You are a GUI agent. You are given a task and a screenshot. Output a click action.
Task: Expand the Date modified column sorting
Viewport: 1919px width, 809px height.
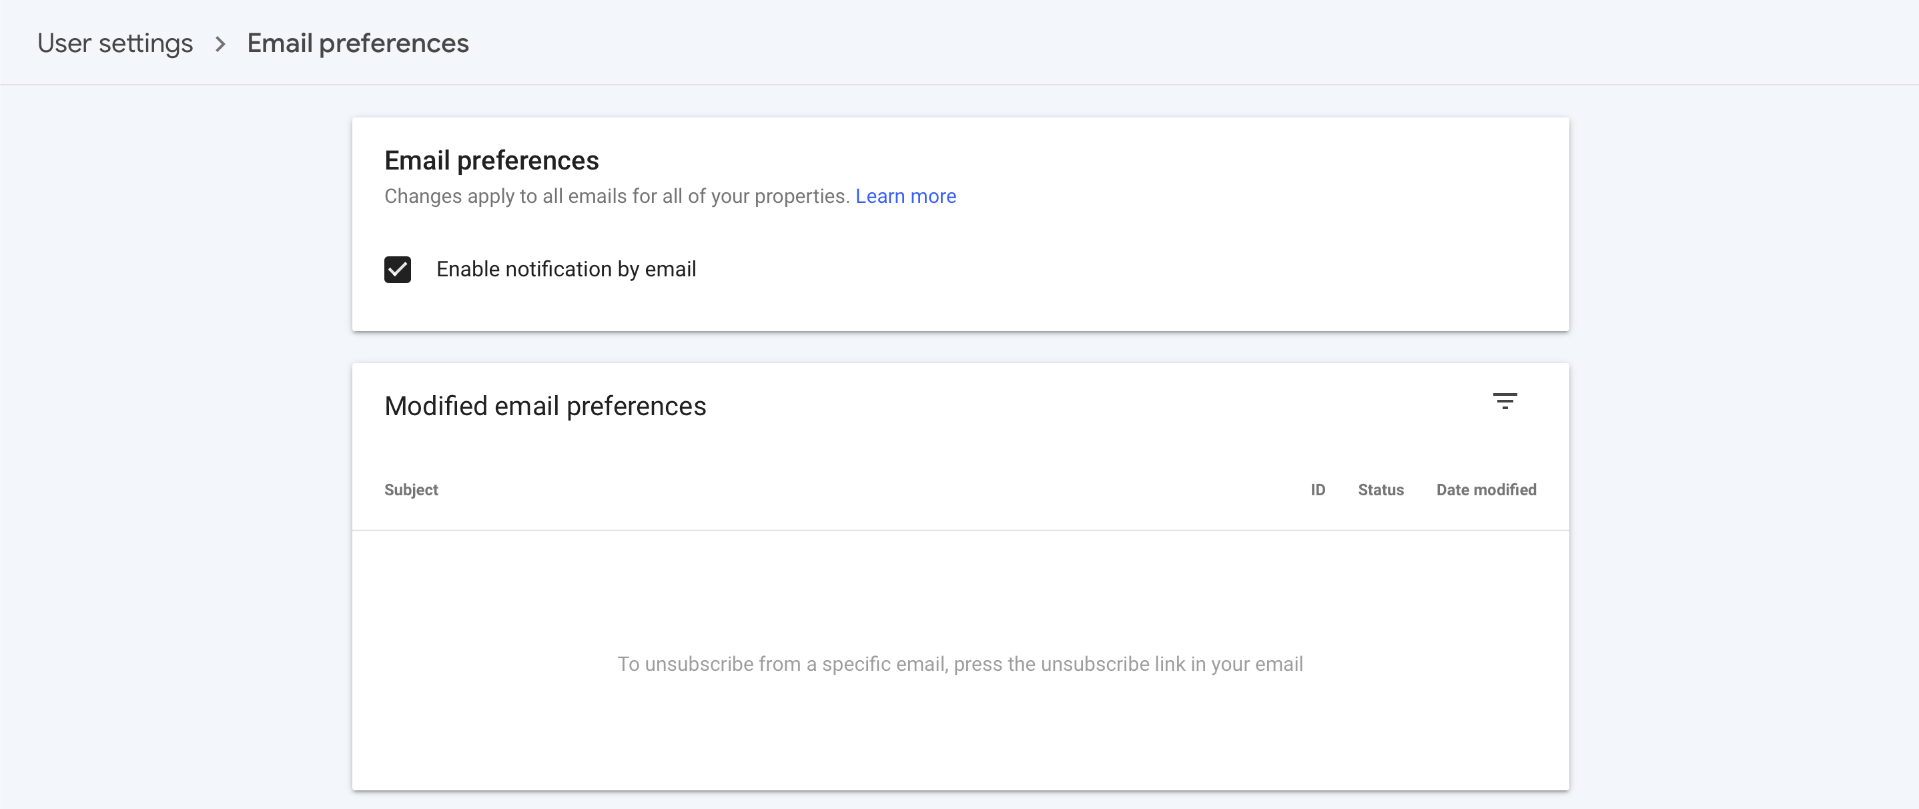(x=1486, y=489)
